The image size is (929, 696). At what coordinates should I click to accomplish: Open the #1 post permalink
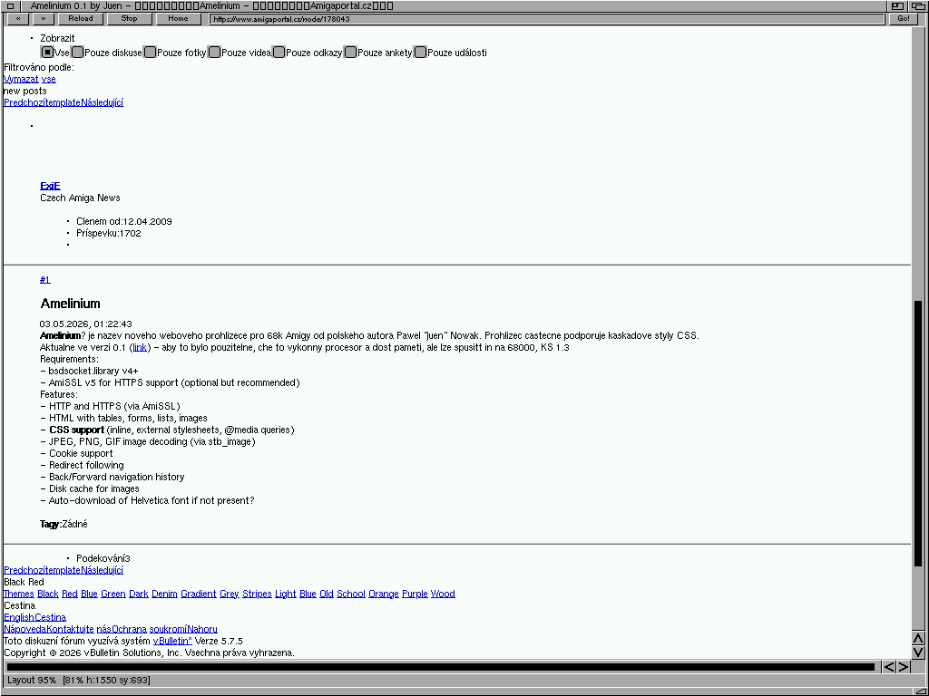click(x=45, y=279)
